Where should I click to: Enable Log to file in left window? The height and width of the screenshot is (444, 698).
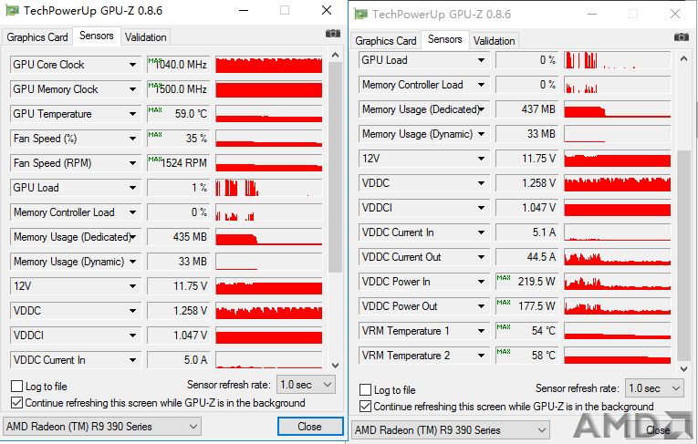[x=17, y=387]
